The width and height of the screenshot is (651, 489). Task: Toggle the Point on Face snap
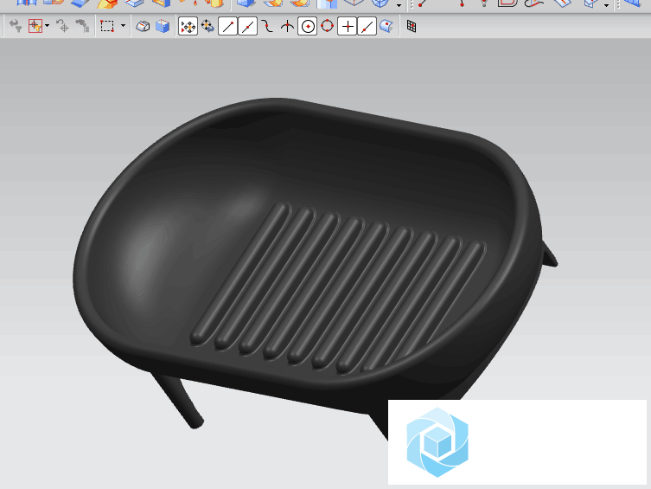coord(386,27)
